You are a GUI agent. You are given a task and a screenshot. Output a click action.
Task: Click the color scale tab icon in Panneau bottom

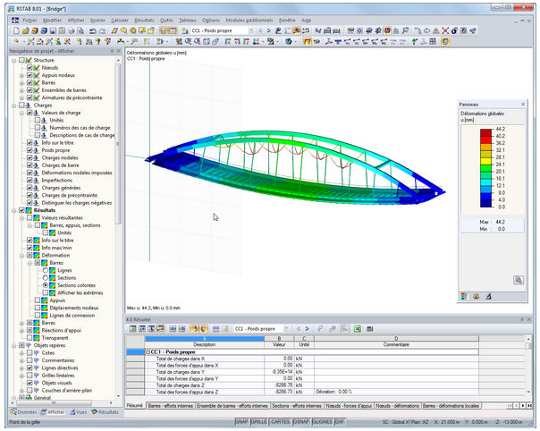click(x=464, y=296)
